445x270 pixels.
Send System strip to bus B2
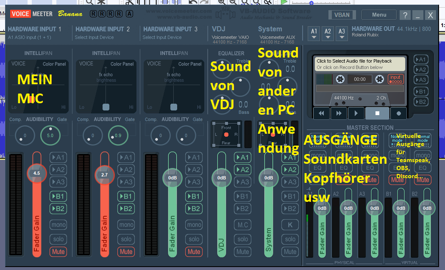point(290,209)
